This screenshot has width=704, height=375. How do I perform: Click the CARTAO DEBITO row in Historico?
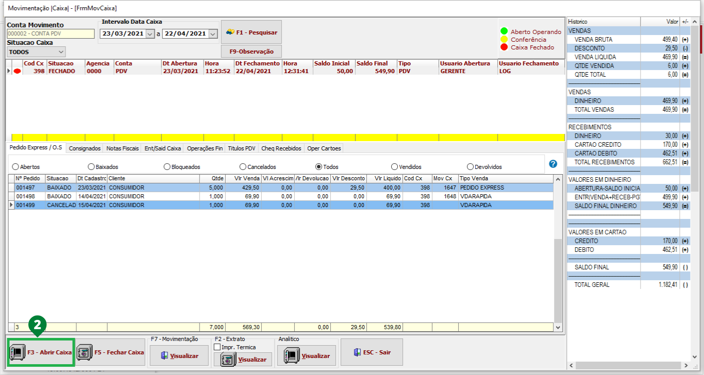coord(628,153)
